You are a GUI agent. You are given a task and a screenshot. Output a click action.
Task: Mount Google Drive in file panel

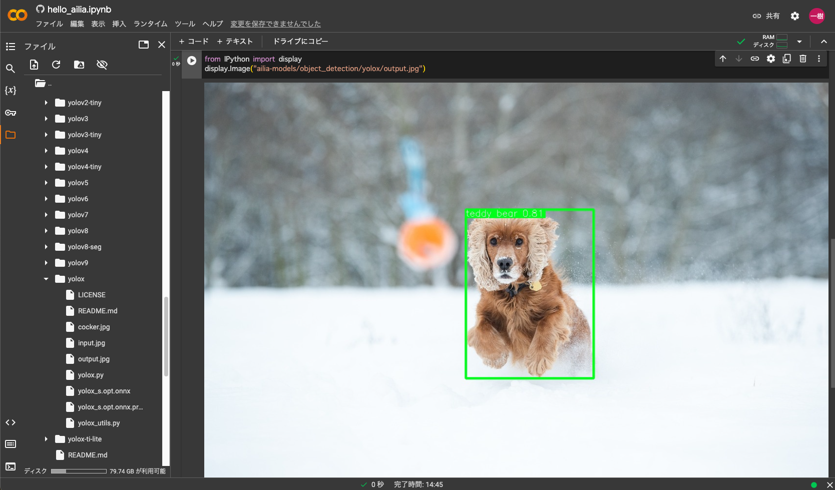coord(79,65)
